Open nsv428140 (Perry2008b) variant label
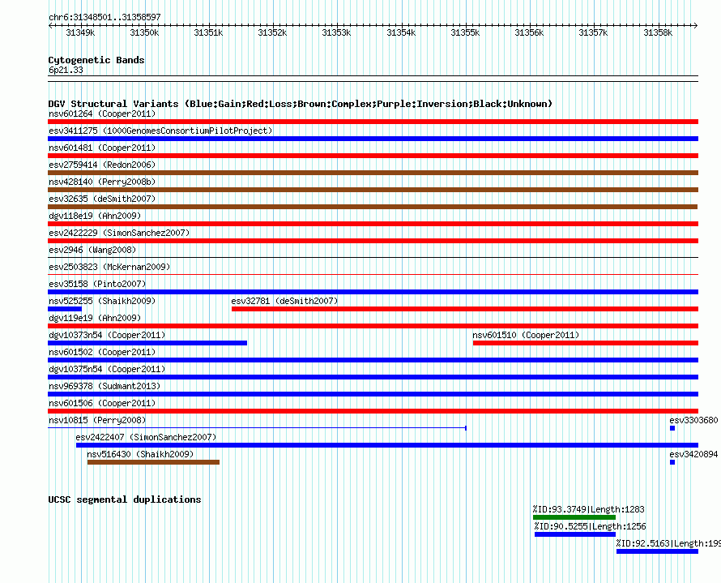Screen dimensions: 721x583 click(x=102, y=182)
